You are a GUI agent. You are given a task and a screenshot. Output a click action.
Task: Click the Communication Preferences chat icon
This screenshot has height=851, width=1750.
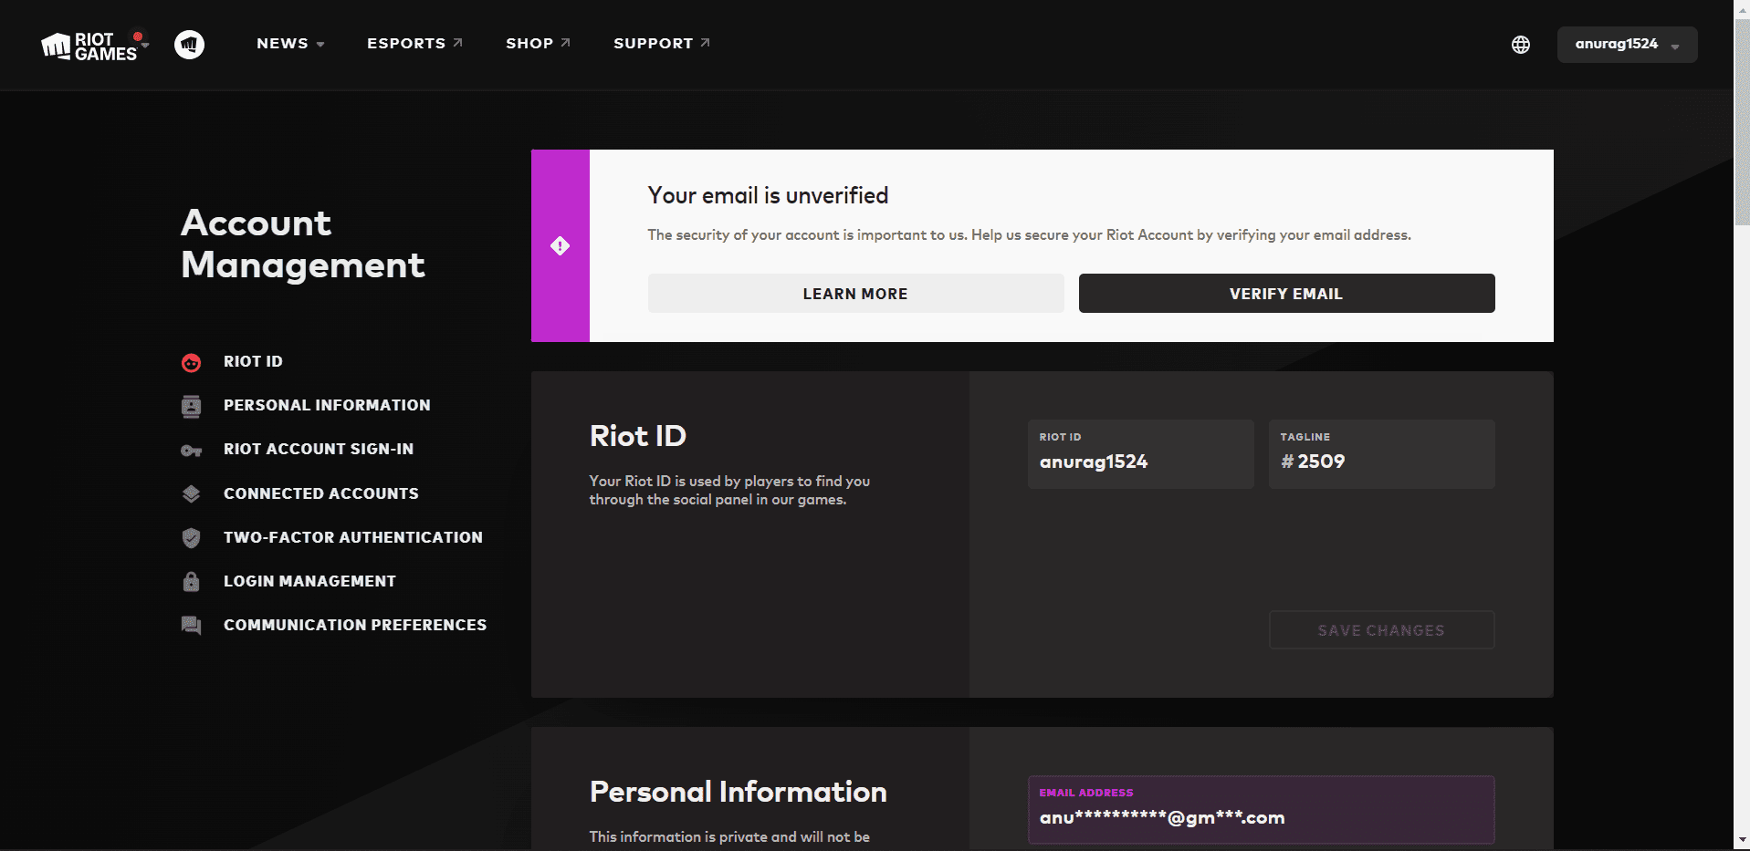[x=191, y=626]
